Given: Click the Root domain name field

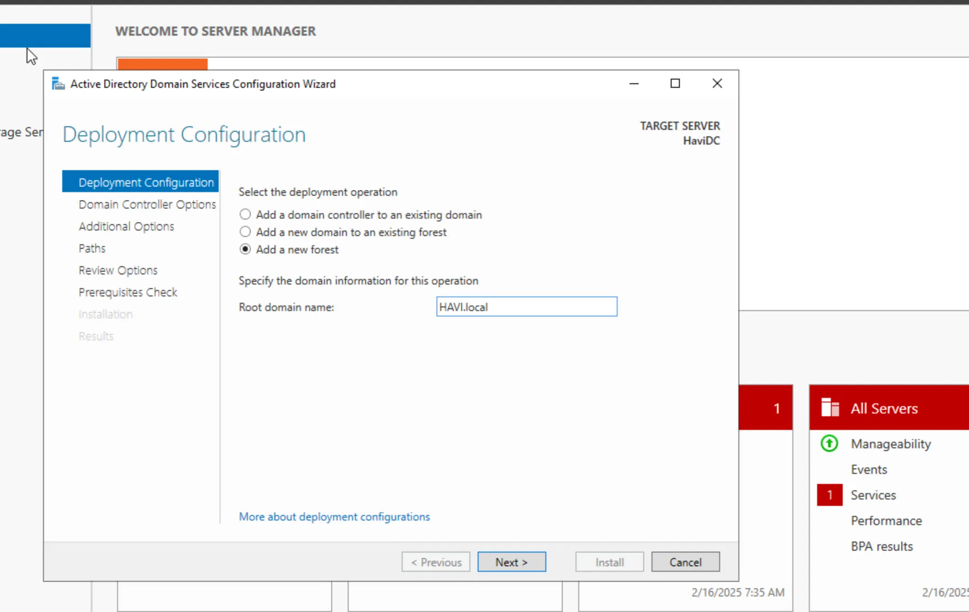Looking at the screenshot, I should (x=526, y=307).
